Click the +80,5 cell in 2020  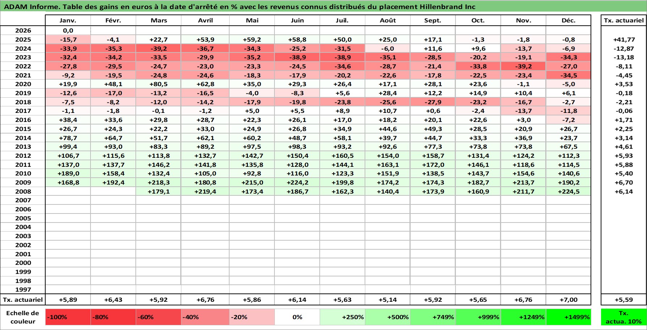pyautogui.click(x=159, y=84)
